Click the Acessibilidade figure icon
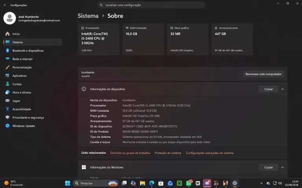 click(x=7, y=109)
